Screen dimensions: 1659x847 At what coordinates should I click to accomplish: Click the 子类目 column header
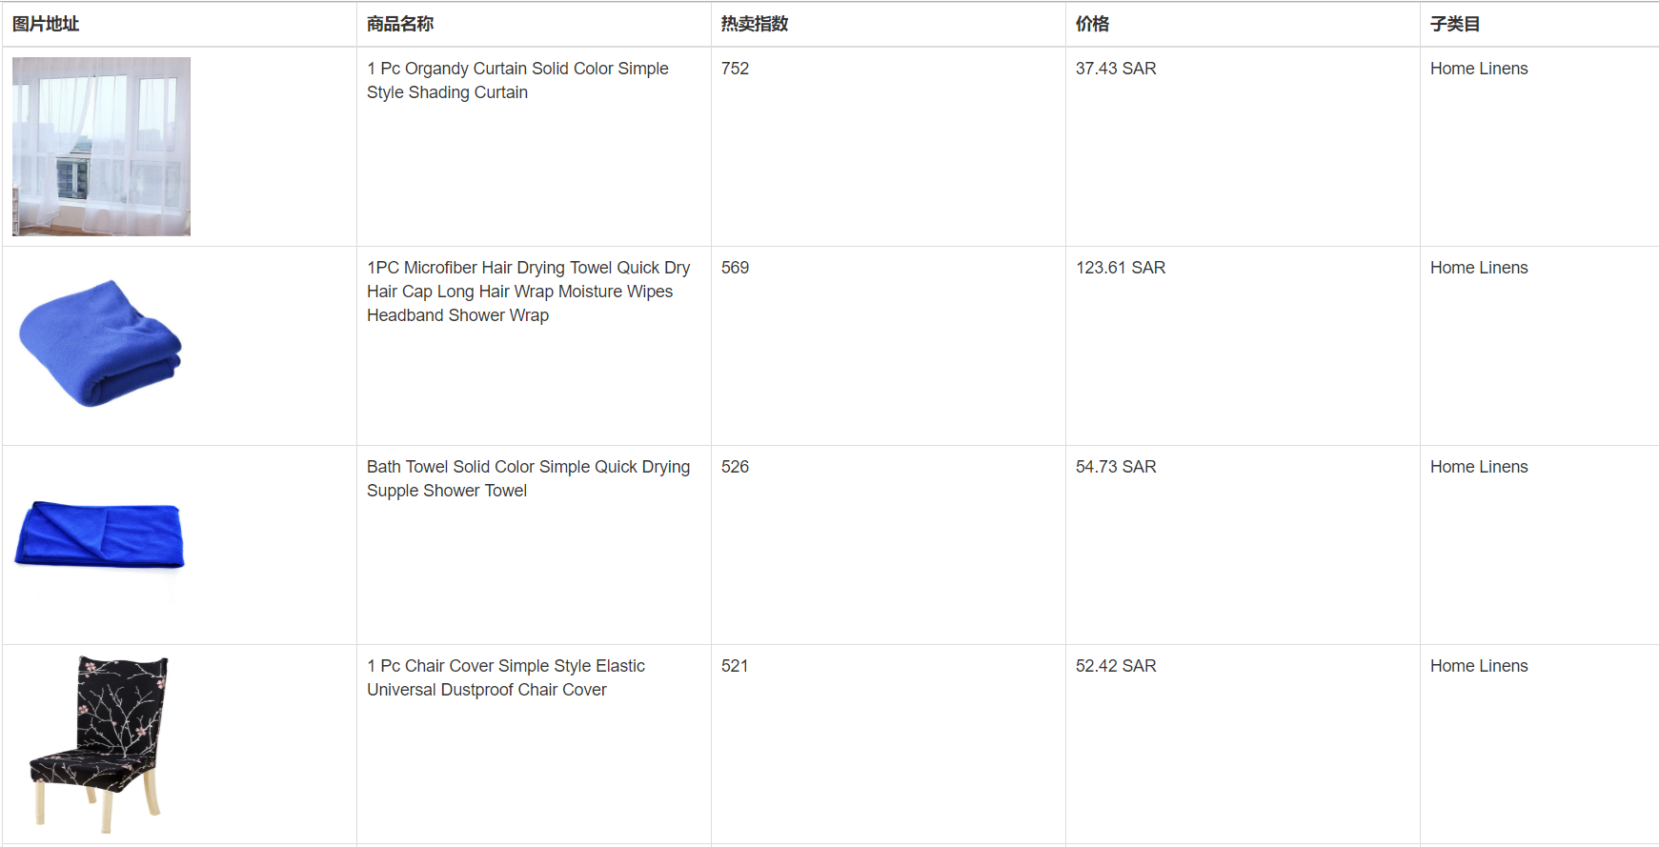1454,24
